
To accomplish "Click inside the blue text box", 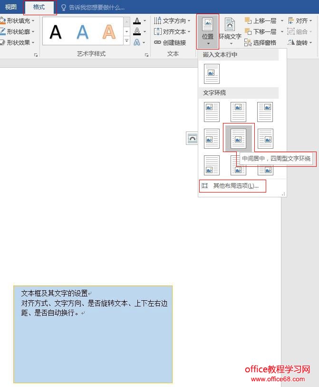I will pyautogui.click(x=93, y=334).
